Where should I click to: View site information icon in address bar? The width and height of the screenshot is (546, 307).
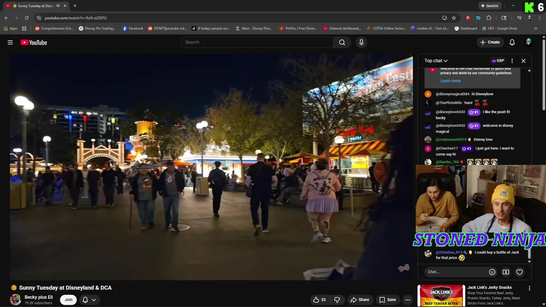tap(39, 18)
